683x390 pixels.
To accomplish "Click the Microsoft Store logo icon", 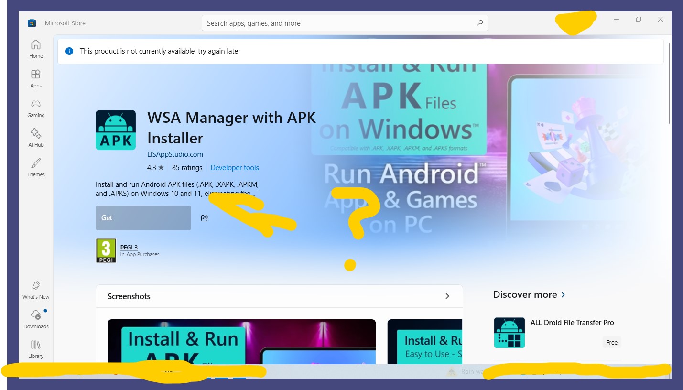I will point(32,23).
